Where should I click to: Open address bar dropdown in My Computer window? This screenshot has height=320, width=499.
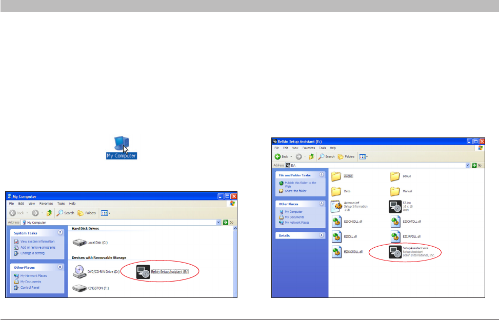(x=218, y=223)
